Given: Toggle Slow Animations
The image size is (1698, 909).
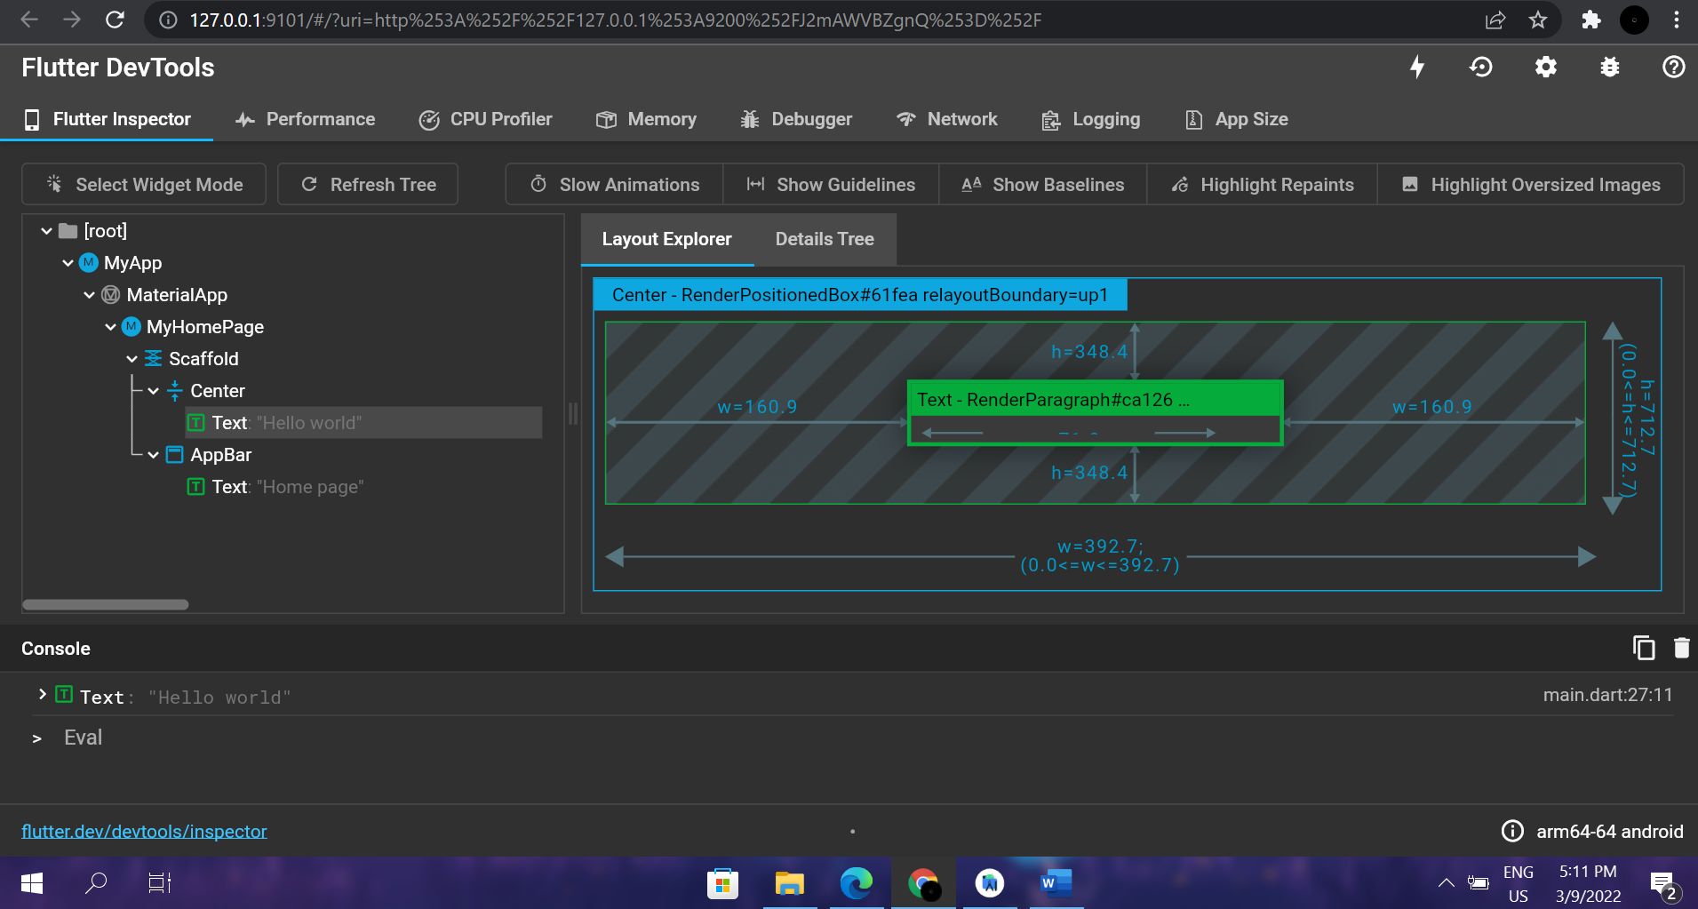Looking at the screenshot, I should coord(615,184).
